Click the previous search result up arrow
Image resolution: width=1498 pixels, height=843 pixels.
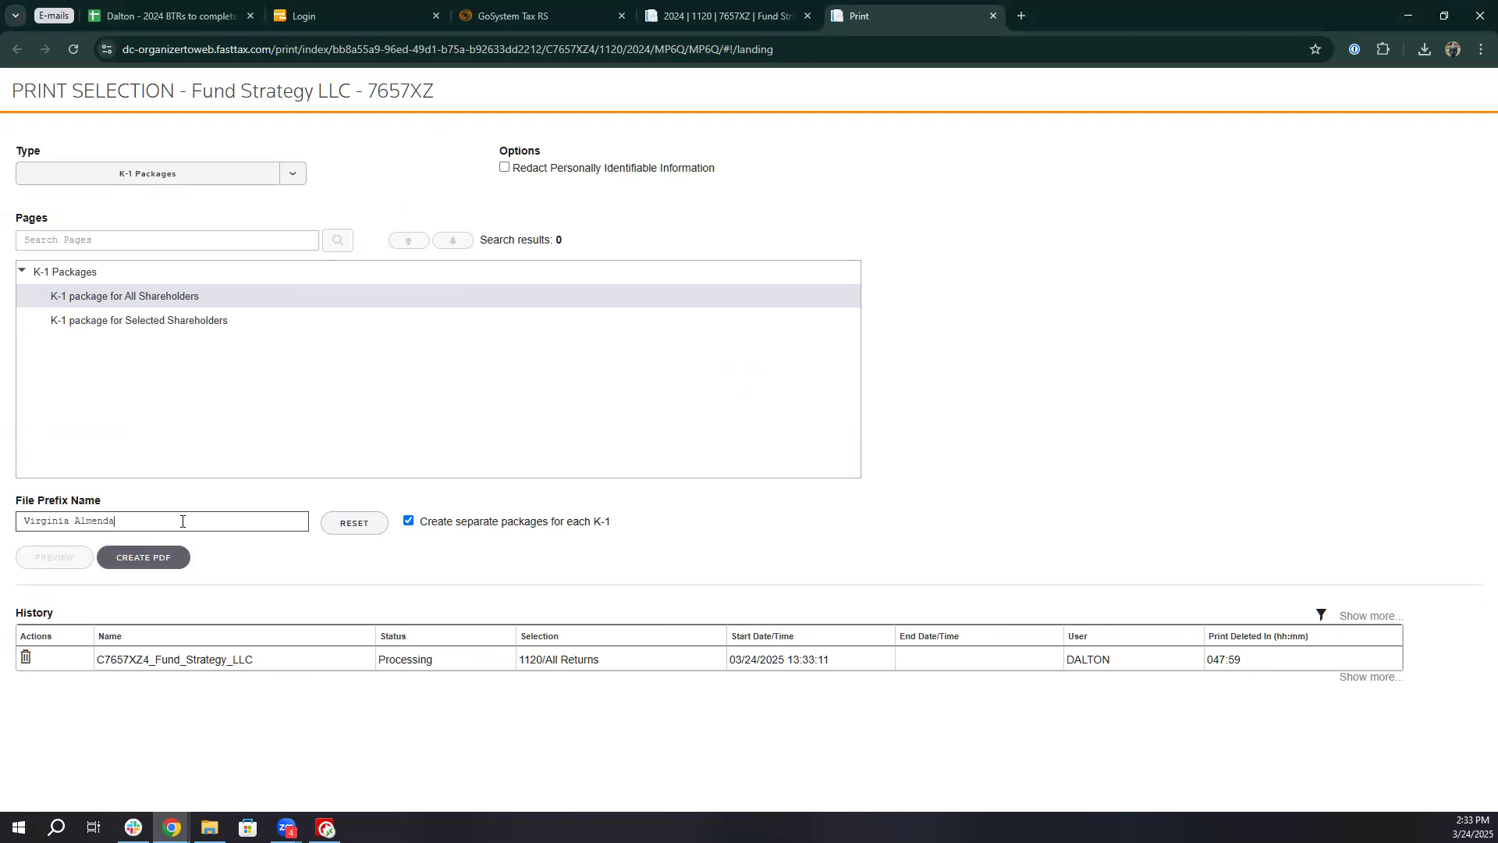408,240
